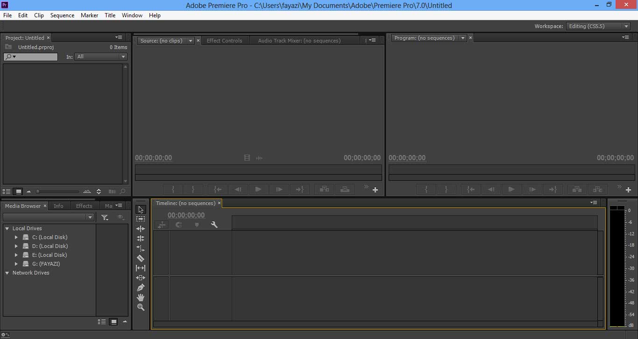
Task: Collapse the Network Drives node
Action: 7,273
